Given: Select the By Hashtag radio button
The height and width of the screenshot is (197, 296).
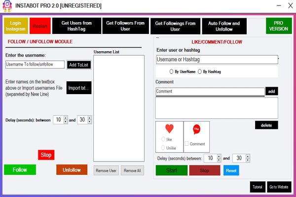Looking at the screenshot, I should [200, 71].
